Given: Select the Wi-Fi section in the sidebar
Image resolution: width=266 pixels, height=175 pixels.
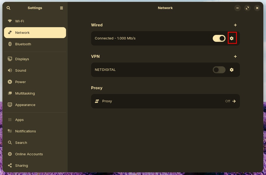Looking at the screenshot, I should 19,21.
